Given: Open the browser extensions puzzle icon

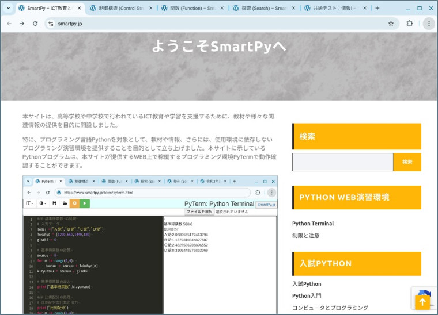Looking at the screenshot, I should [x=410, y=24].
